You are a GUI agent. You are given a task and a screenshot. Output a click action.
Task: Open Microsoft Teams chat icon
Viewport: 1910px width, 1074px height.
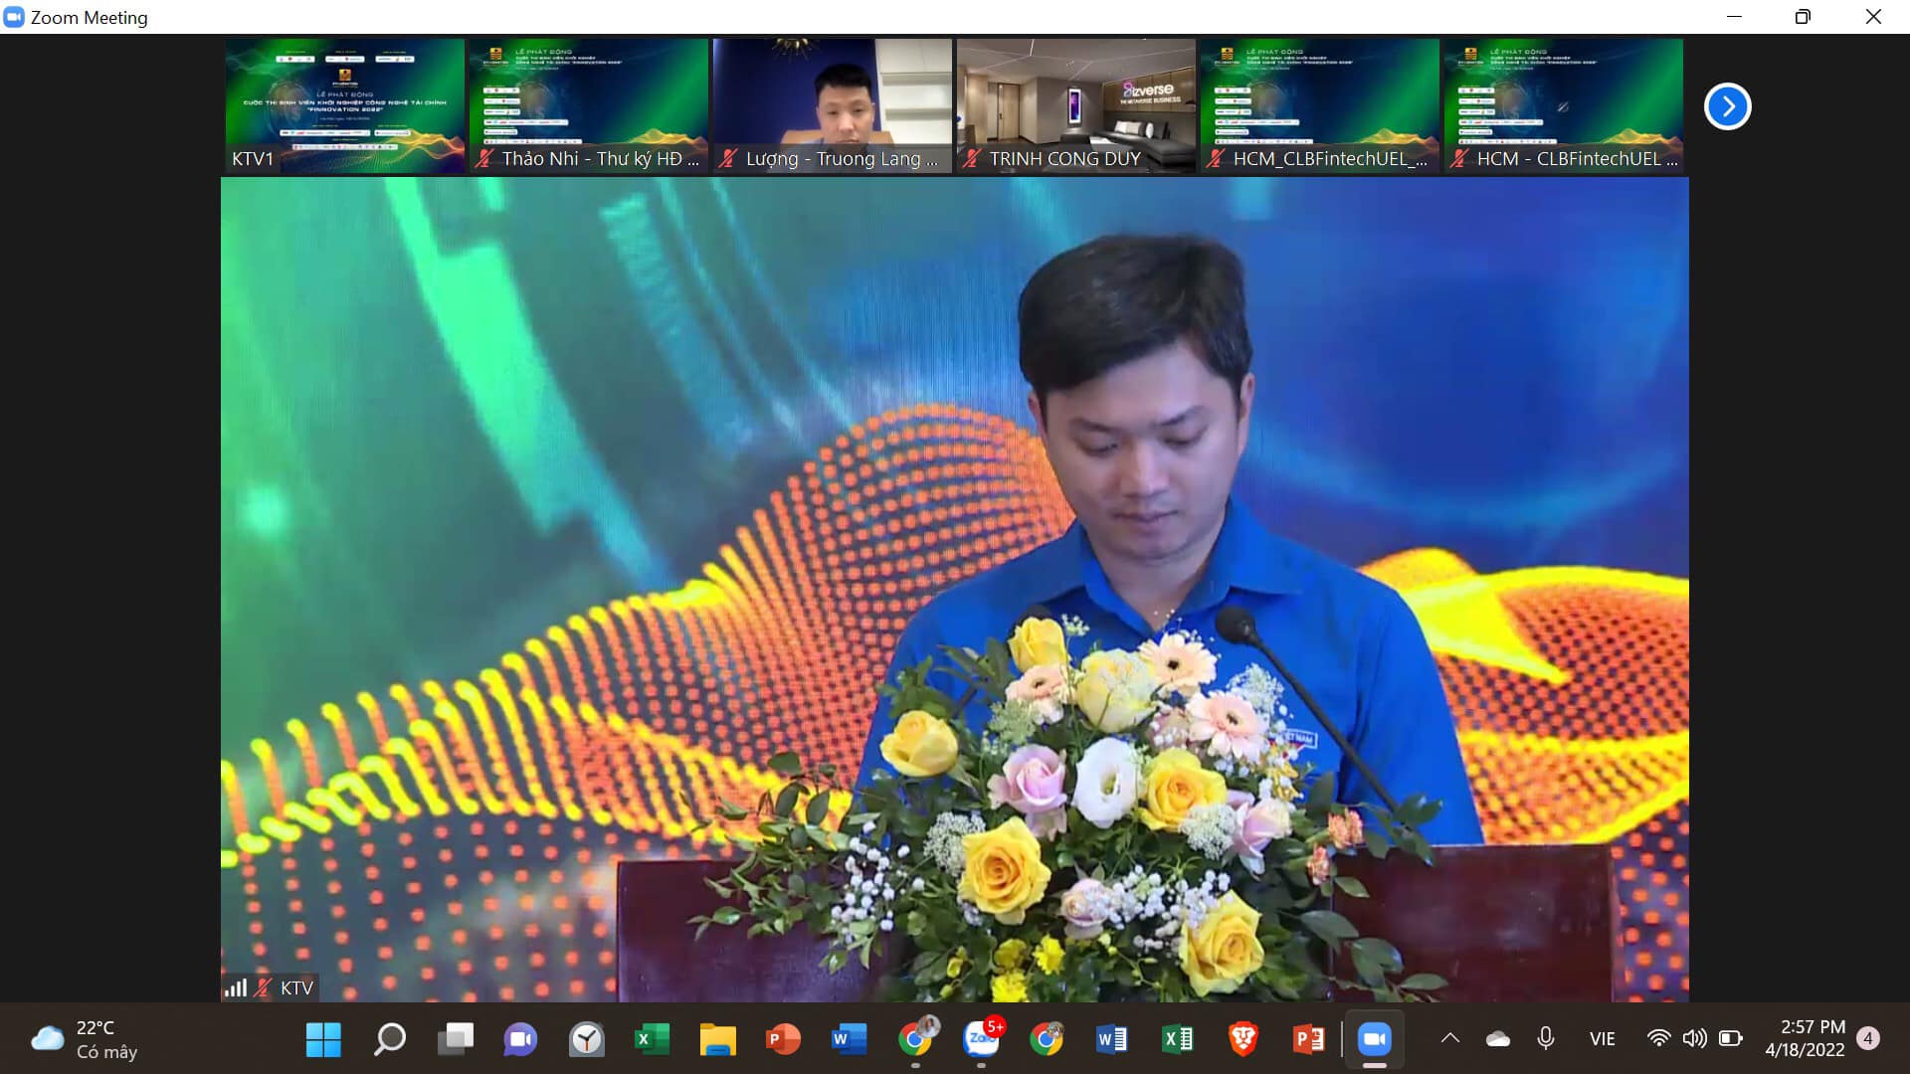(x=520, y=1039)
